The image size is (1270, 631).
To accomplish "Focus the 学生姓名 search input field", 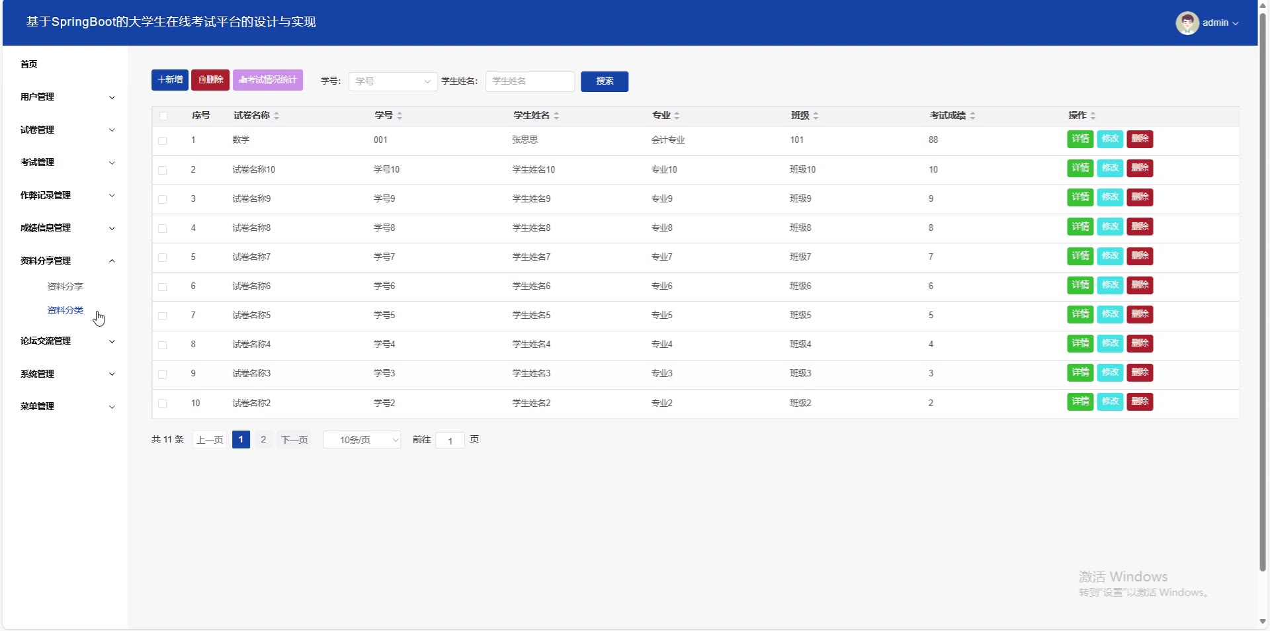I will (x=530, y=81).
